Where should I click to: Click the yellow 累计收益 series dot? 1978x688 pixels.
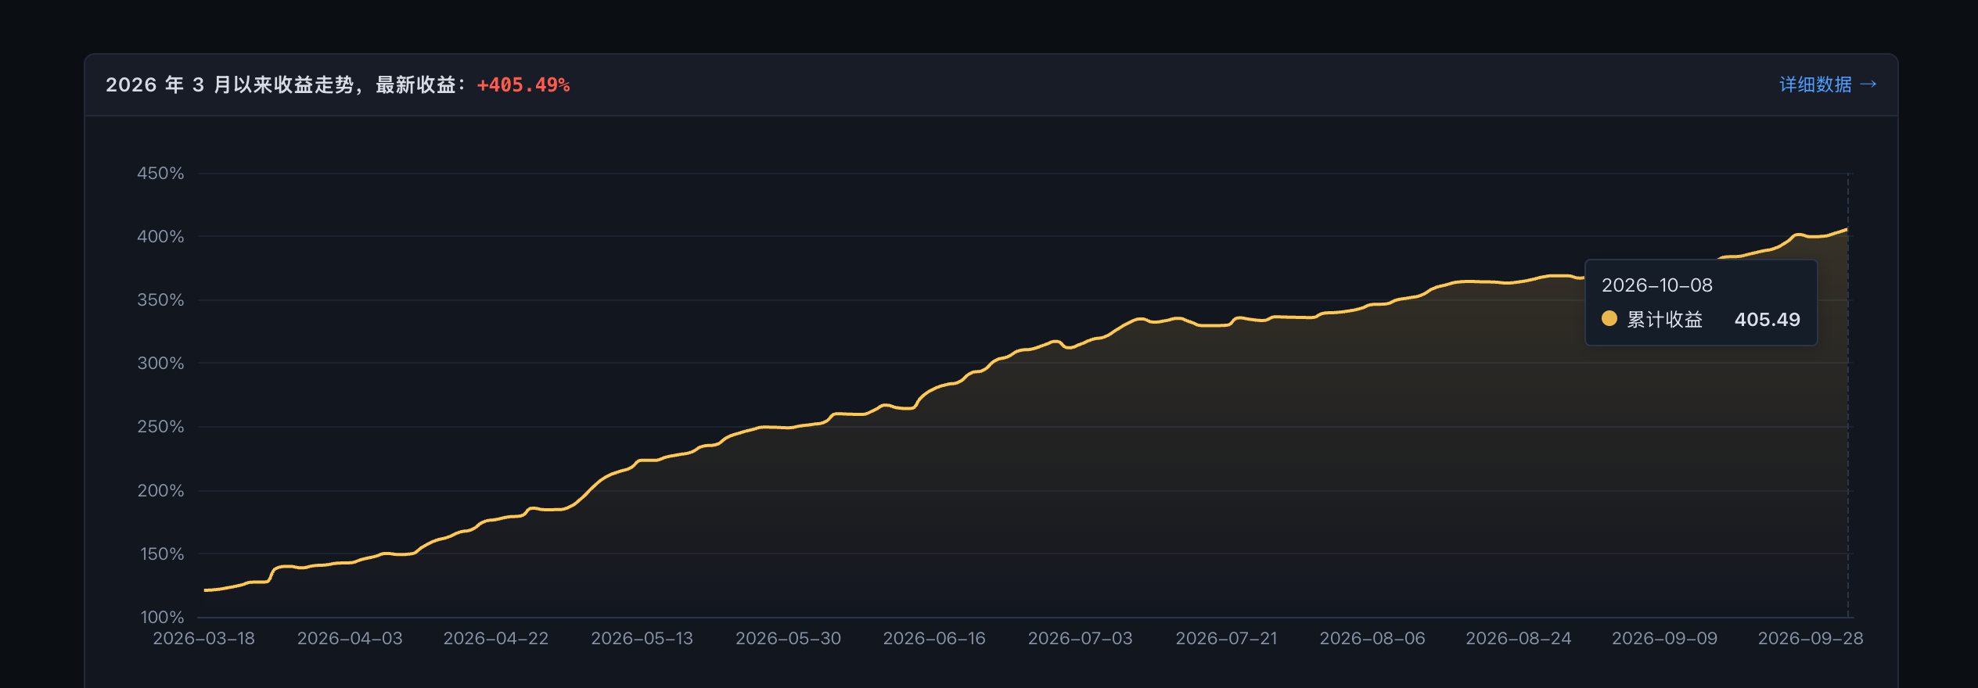coord(1609,318)
